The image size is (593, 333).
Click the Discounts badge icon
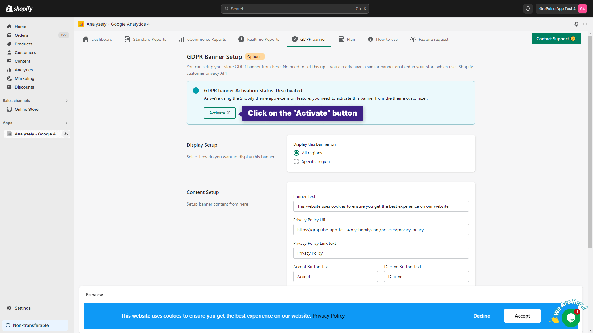pyautogui.click(x=9, y=87)
